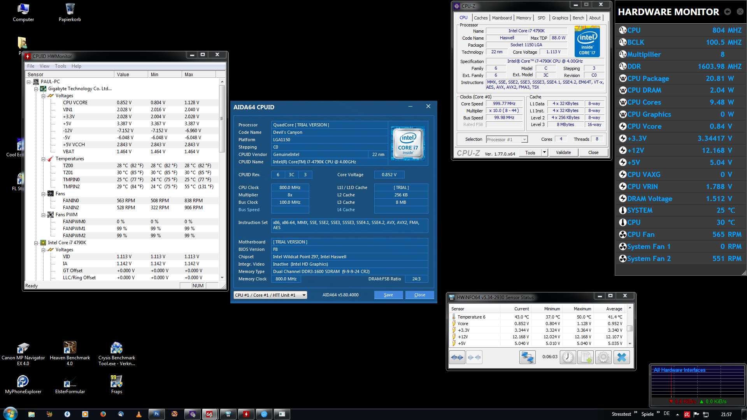Collapse the Voltages node under Gigabyte
The width and height of the screenshot is (747, 420).
pos(44,96)
